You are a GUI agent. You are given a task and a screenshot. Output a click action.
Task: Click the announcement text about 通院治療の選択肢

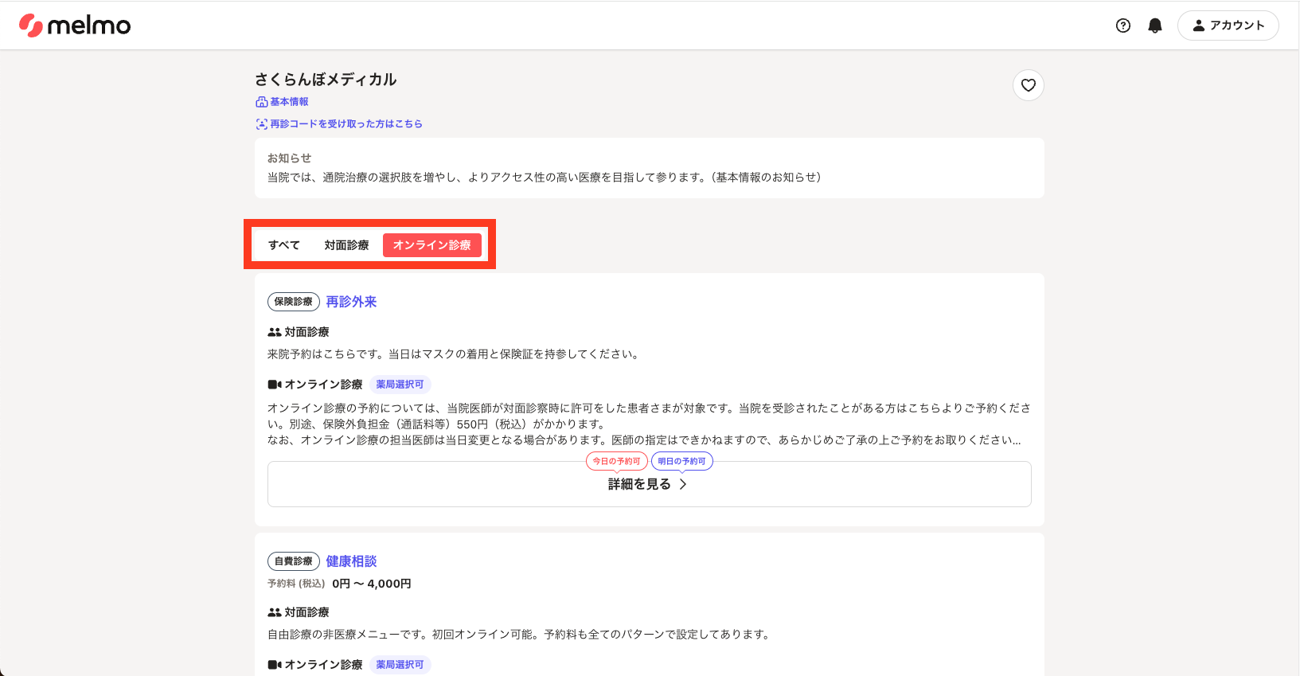(545, 178)
